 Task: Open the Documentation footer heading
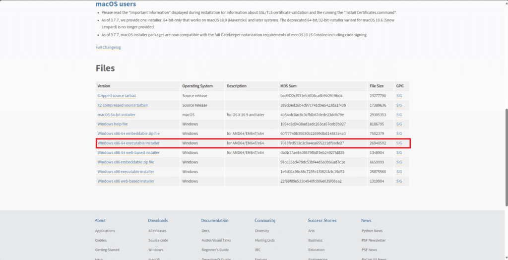coord(215,220)
